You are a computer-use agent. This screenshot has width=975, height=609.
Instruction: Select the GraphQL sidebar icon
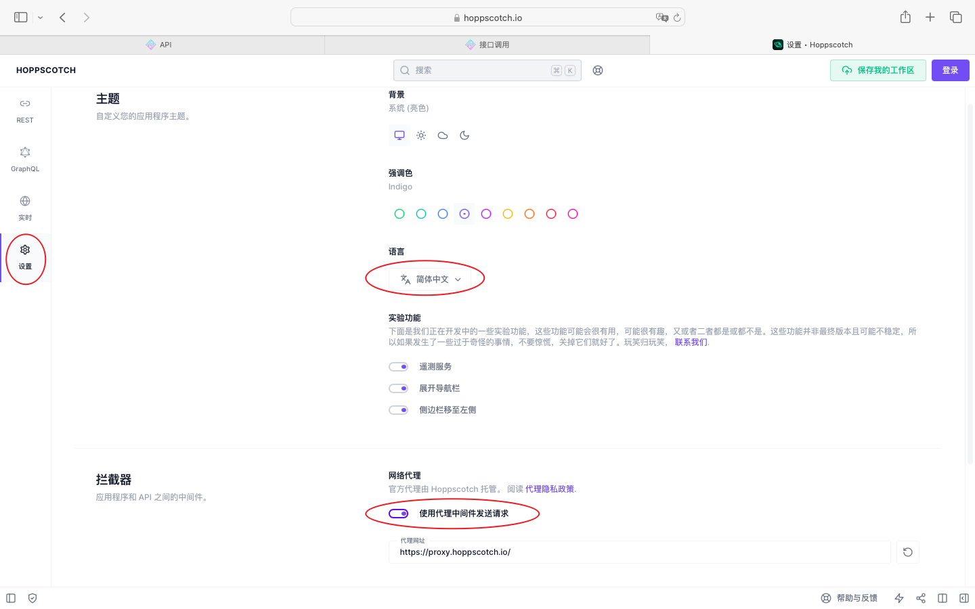tap(25, 158)
